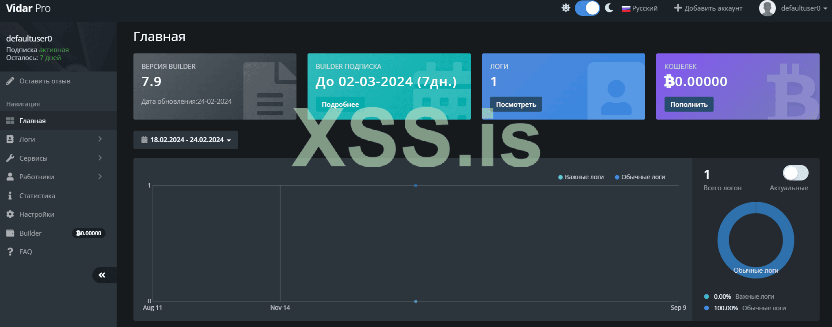Click the Пополнить wallet button
832x327 pixels.
(689, 105)
